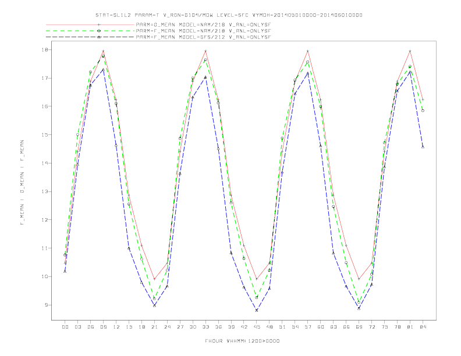This screenshot has width=461, height=356.
Task: Click x-axis forecast hour label 21
Action: coord(154,327)
